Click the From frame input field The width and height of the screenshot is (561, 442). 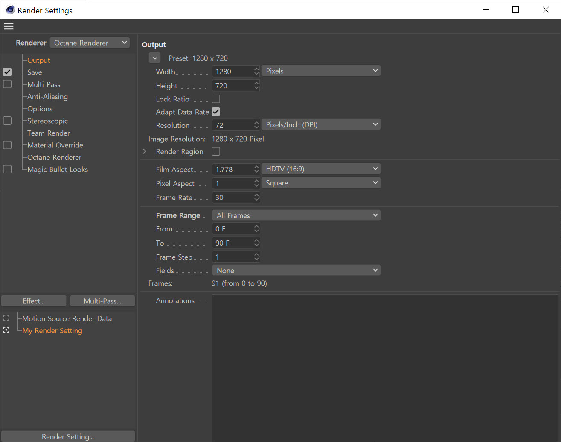click(233, 229)
